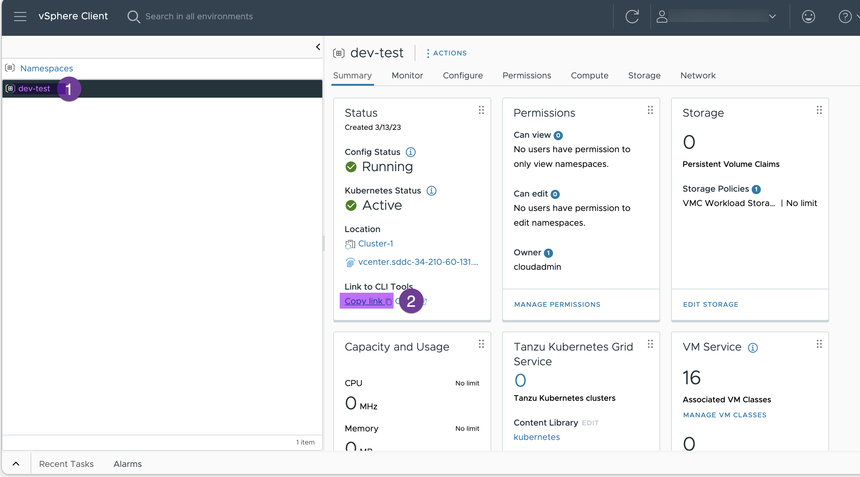The height and width of the screenshot is (477, 860).
Task: Open the Permissions tab
Action: click(526, 76)
